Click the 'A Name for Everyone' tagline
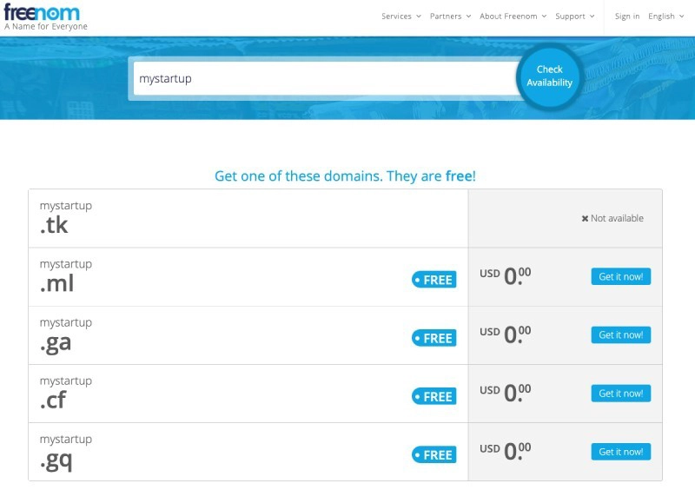The width and height of the screenshot is (695, 490). click(x=46, y=27)
